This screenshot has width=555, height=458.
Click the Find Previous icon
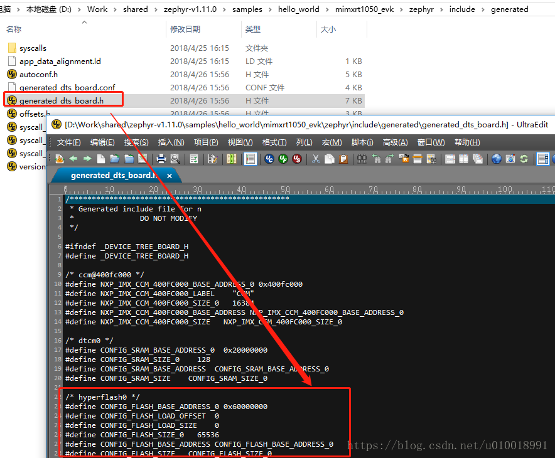376,159
